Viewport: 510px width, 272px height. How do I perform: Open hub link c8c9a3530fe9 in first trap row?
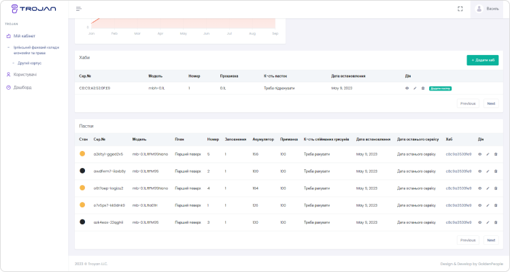[x=458, y=154]
